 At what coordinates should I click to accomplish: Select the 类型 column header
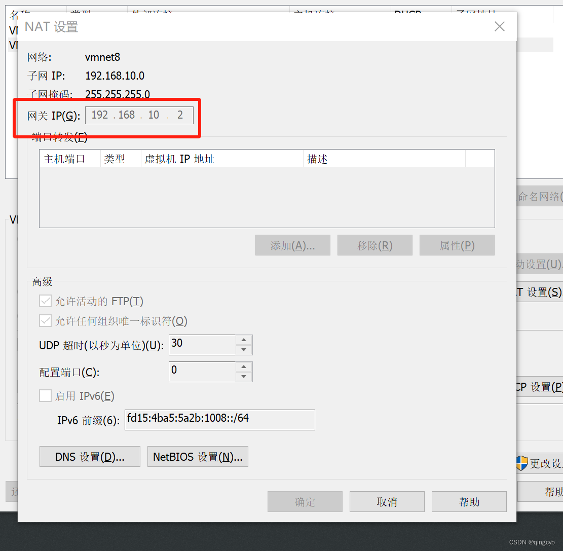pos(121,159)
